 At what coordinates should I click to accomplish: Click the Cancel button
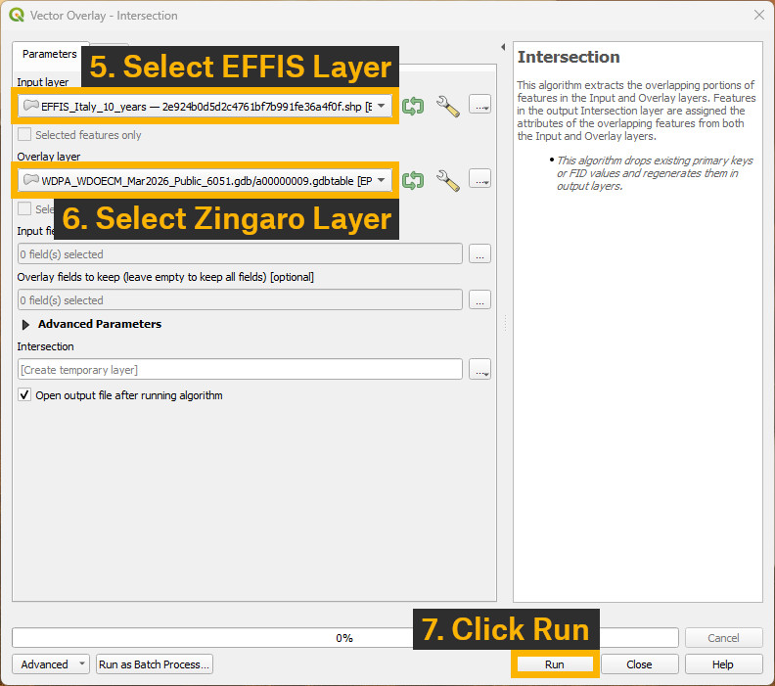pos(723,638)
